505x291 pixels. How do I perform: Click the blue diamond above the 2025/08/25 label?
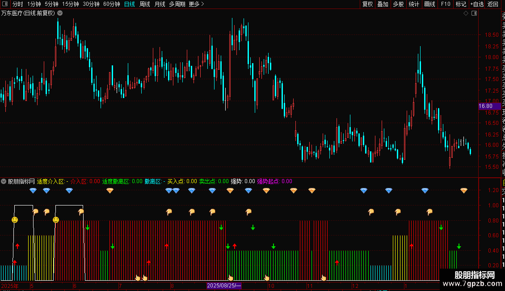pos(212,191)
